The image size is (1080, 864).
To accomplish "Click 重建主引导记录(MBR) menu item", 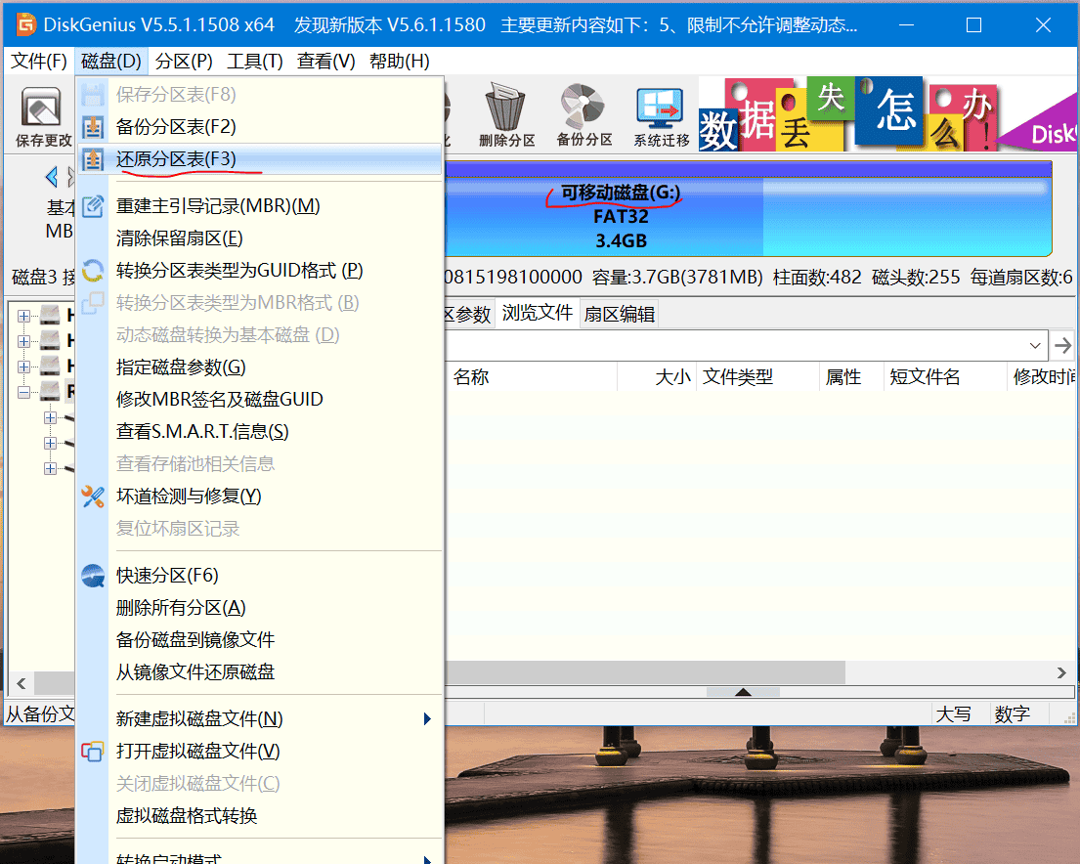I will click(218, 206).
